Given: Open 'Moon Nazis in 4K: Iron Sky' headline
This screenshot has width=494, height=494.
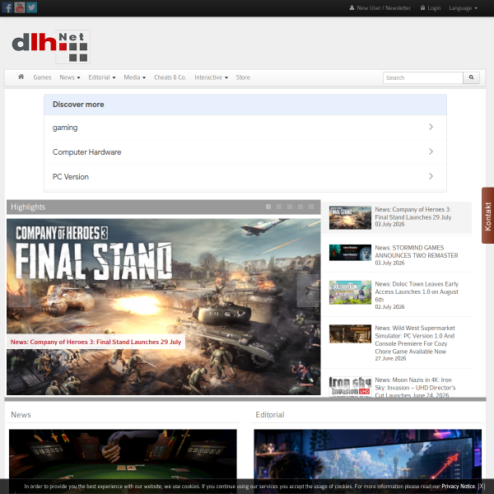Looking at the screenshot, I should click(x=415, y=388).
